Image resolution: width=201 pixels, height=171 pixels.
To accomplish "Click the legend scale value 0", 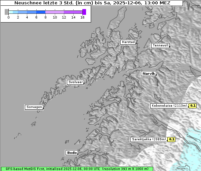I will (x=8, y=17).
